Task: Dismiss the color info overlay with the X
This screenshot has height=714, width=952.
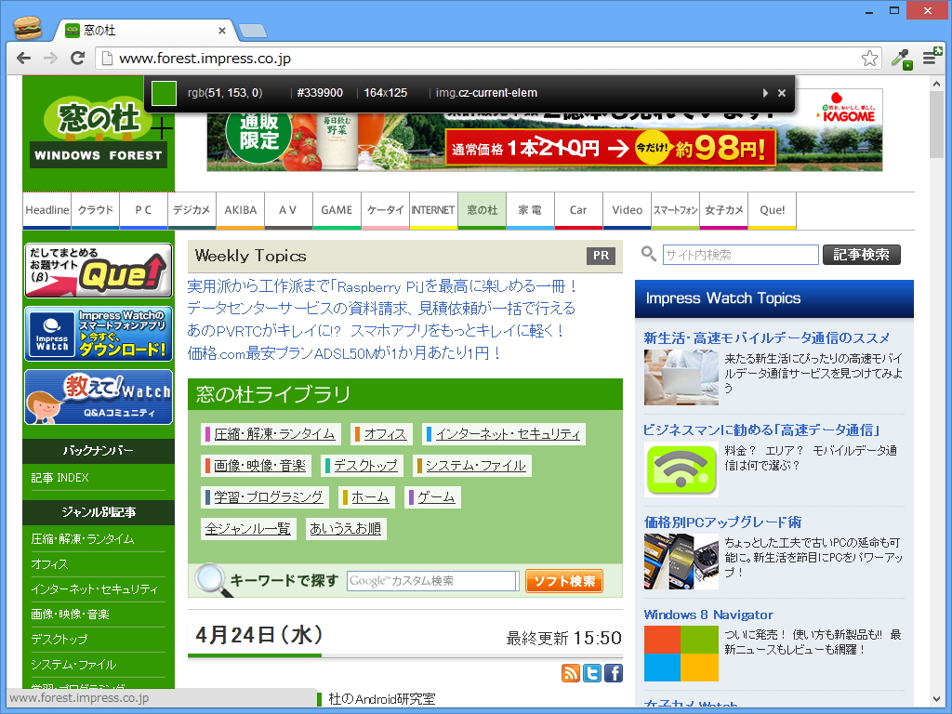Action: coord(780,92)
